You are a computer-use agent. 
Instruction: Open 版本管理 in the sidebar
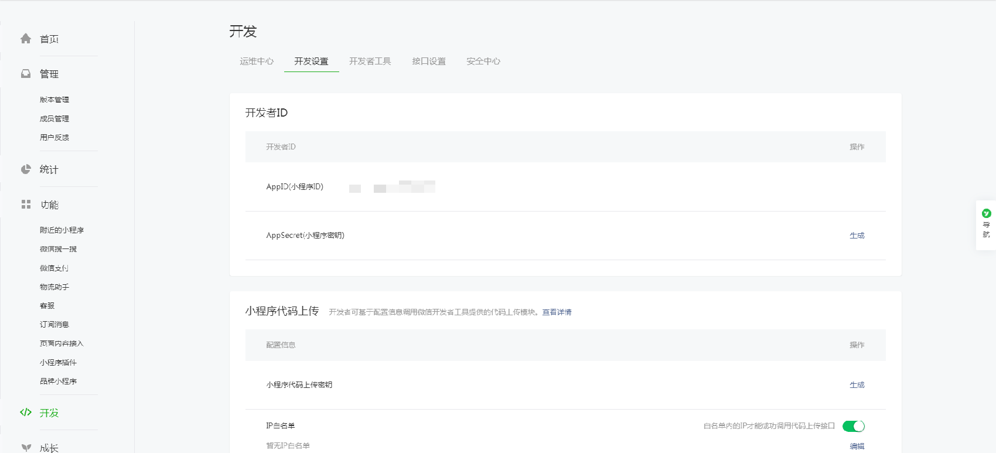coord(54,100)
